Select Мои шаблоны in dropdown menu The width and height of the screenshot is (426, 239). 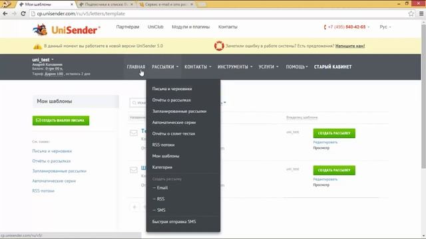coord(166,156)
